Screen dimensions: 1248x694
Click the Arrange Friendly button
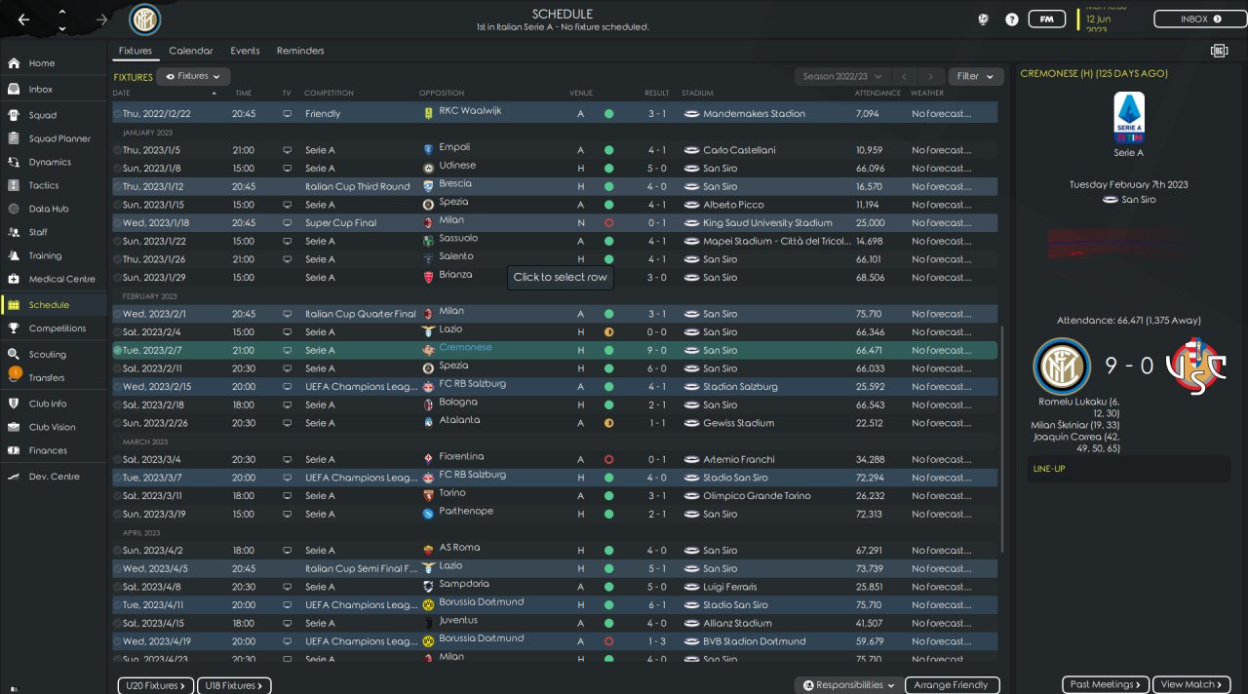point(953,685)
